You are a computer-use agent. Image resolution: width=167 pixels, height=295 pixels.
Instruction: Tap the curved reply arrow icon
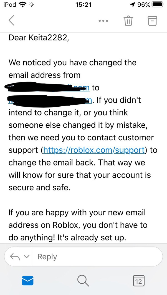coord(15,257)
